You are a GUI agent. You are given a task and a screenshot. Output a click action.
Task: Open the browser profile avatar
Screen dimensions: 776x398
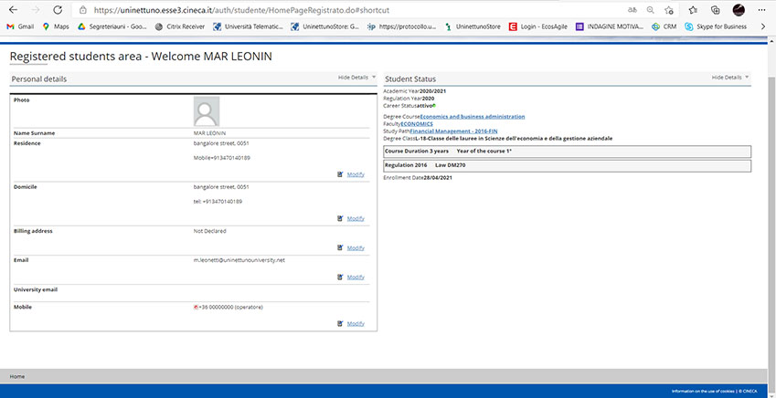pos(739,9)
